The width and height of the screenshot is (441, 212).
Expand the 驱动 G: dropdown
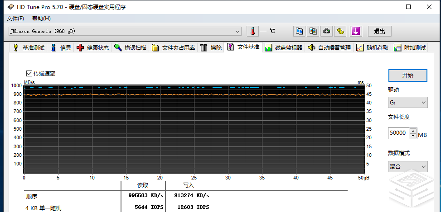(407, 102)
